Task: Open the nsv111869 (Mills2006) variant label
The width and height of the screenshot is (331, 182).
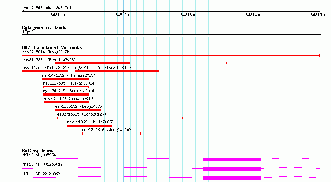Action: click(x=90, y=122)
